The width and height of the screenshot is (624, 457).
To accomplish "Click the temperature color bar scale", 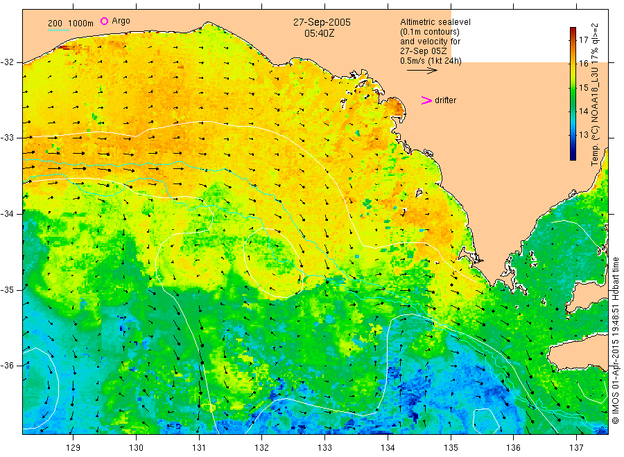I will coord(573,93).
